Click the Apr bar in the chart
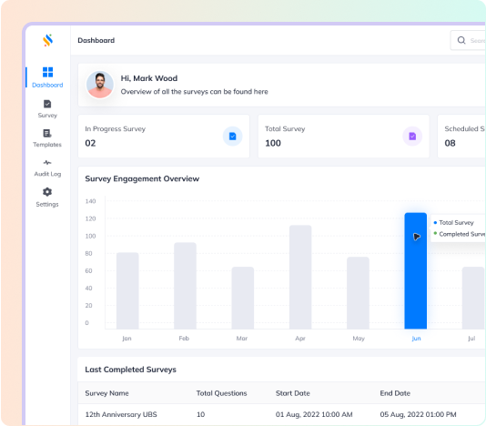This screenshot has width=486, height=426. pyautogui.click(x=300, y=277)
